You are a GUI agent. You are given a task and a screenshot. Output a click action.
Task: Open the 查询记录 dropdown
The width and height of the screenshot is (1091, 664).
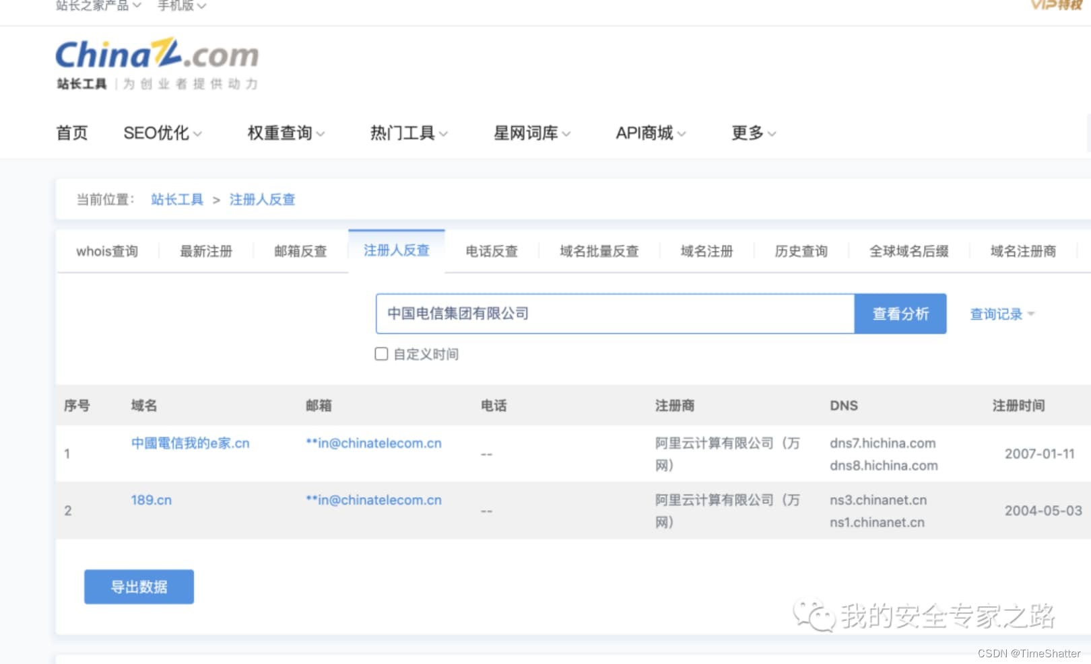point(1001,314)
